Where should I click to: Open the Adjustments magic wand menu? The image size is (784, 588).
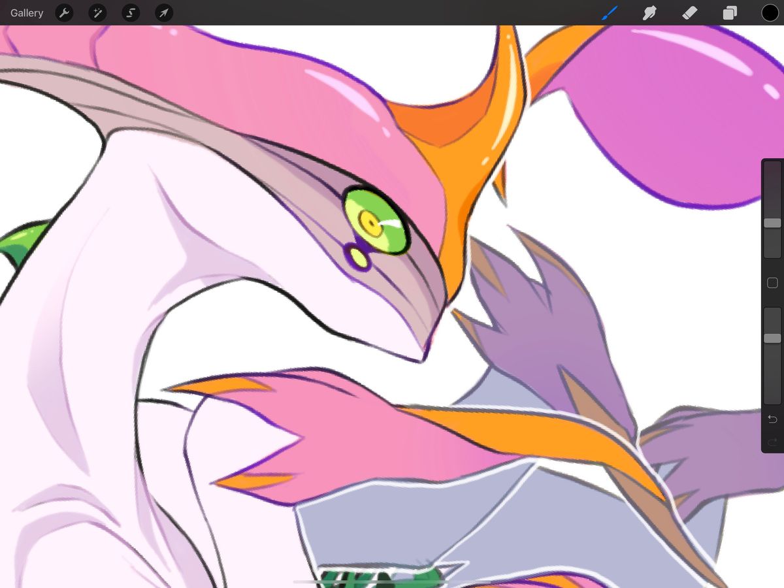coord(97,12)
